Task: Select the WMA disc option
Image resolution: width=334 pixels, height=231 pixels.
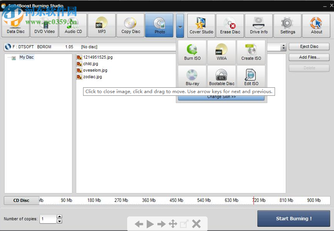Action: click(x=221, y=52)
